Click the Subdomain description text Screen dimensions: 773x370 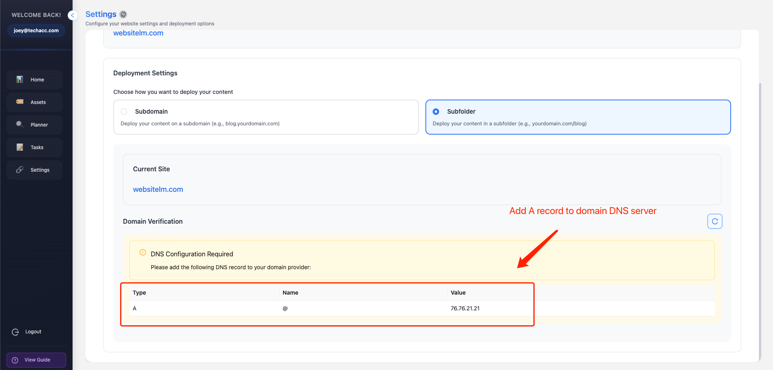click(200, 124)
